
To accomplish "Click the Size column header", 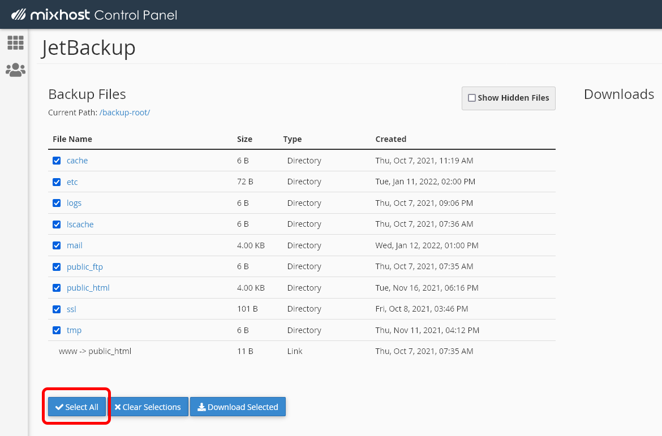I will 244,139.
